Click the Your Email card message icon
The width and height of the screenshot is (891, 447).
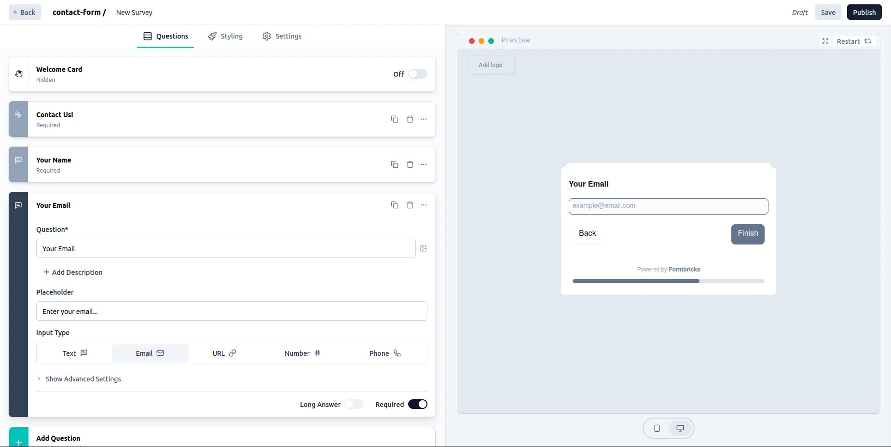point(18,205)
